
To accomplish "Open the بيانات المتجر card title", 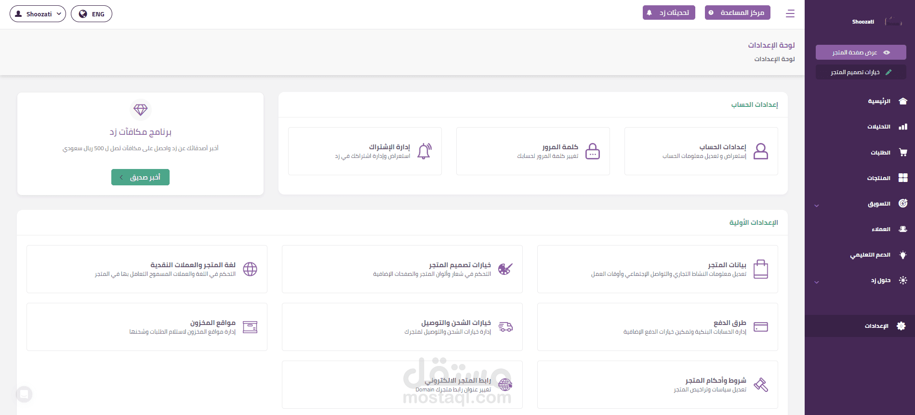I will [x=727, y=265].
